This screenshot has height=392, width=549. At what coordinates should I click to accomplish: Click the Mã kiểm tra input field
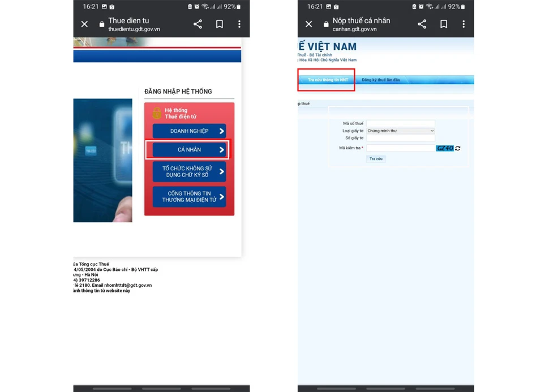(x=400, y=148)
